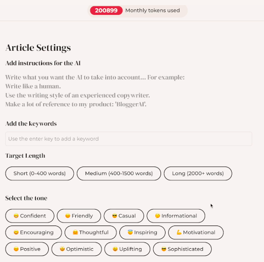Screen dimensions: 264x262
Task: Select Long (2000+ words) target length
Action: (x=198, y=174)
